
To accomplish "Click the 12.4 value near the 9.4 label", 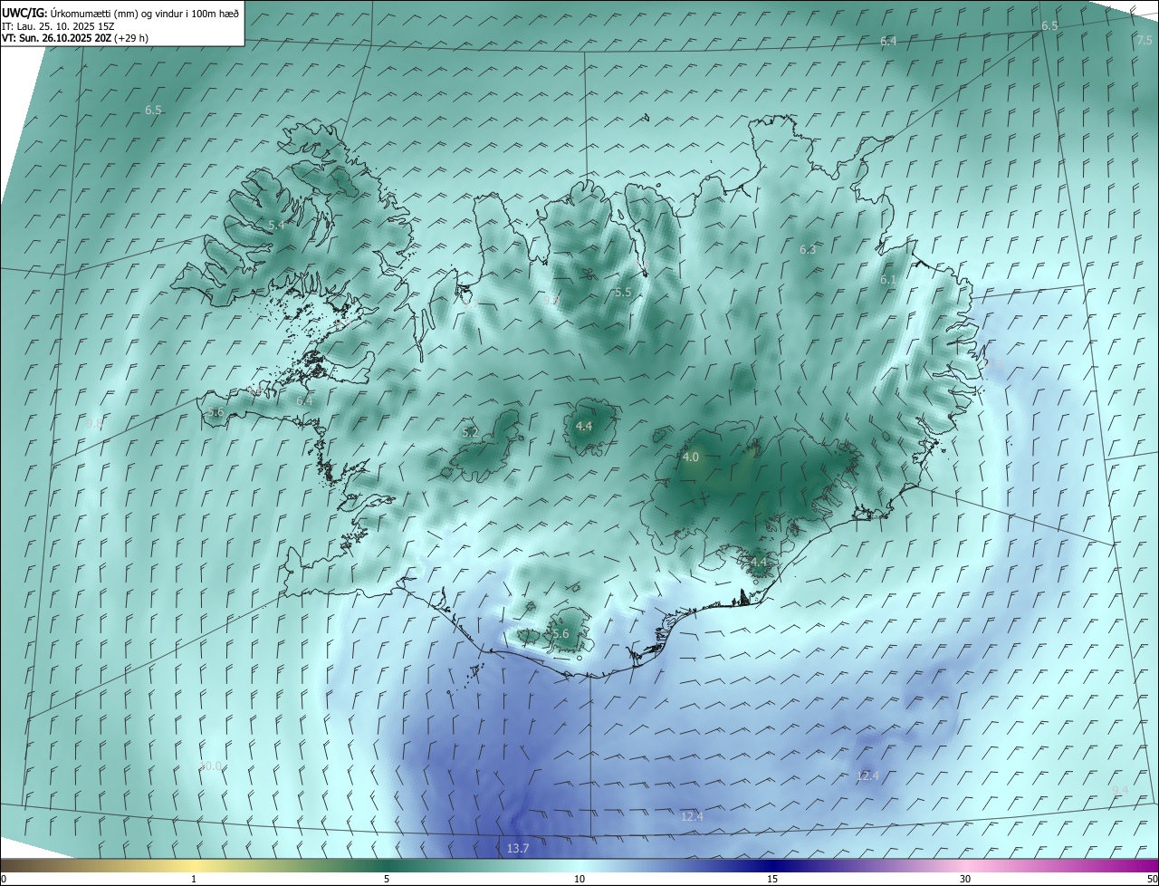I will pyautogui.click(x=867, y=776).
